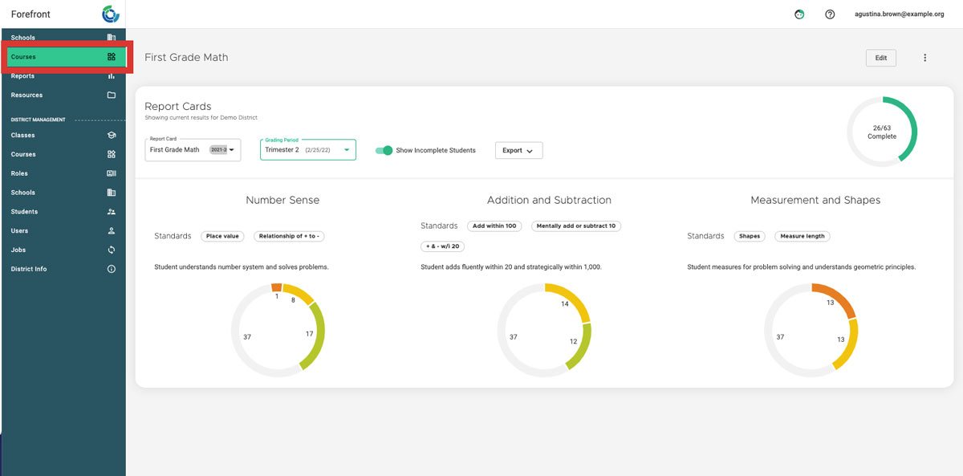Viewport: 963px width, 476px height.
Task: Select the Relationship of + to - chip
Action: 289,237
